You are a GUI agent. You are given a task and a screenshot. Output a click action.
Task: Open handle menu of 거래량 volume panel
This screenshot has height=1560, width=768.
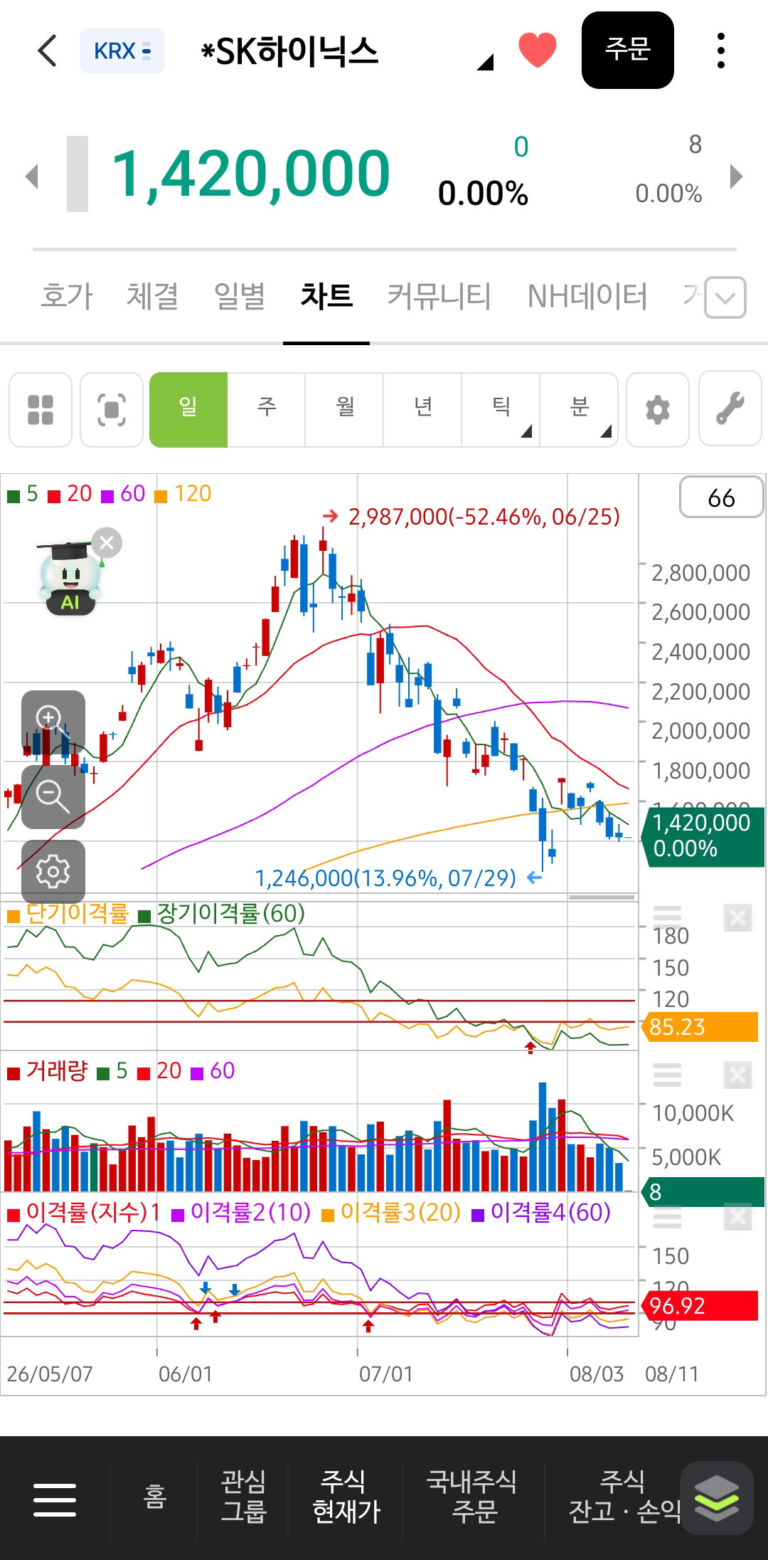point(667,1075)
